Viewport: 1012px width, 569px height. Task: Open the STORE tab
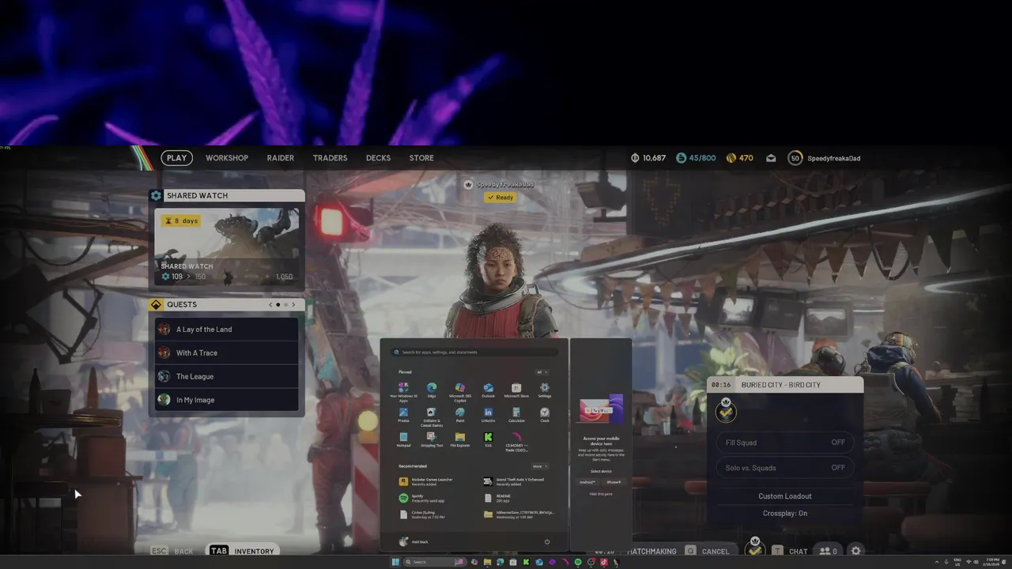(x=421, y=158)
